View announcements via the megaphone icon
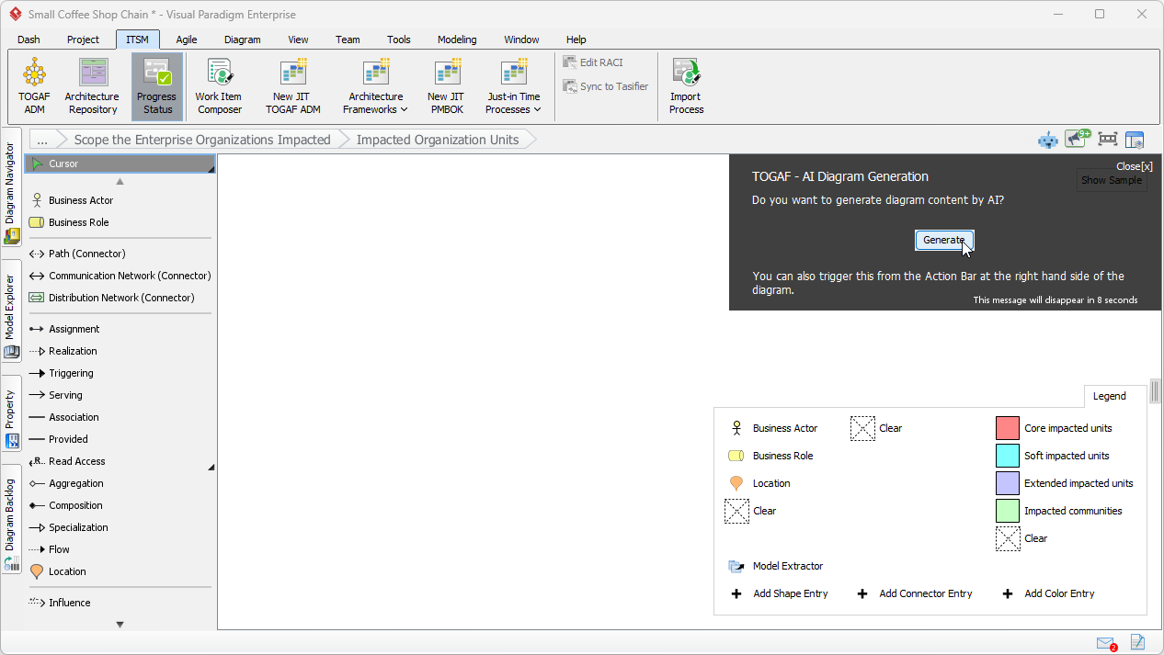 tap(1076, 139)
